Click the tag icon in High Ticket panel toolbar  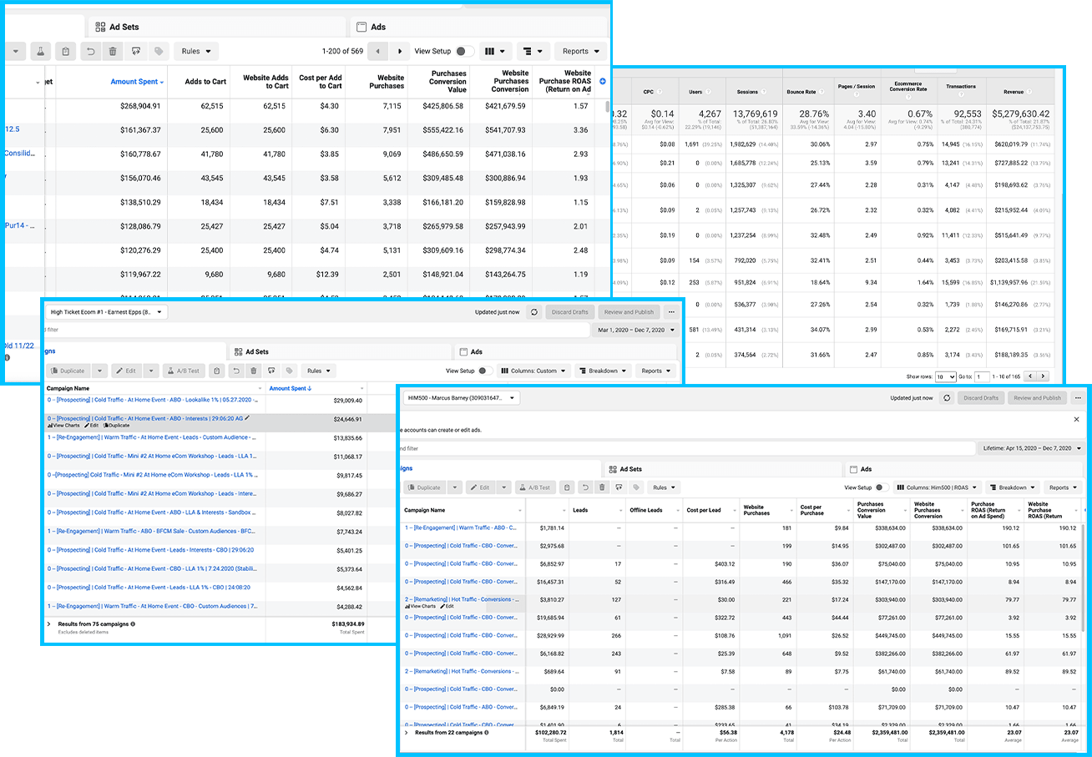point(289,371)
